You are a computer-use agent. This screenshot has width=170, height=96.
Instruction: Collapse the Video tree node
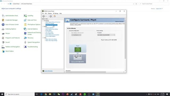point(43,38)
